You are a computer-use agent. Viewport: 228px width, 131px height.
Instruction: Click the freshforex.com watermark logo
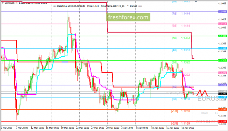128,17
